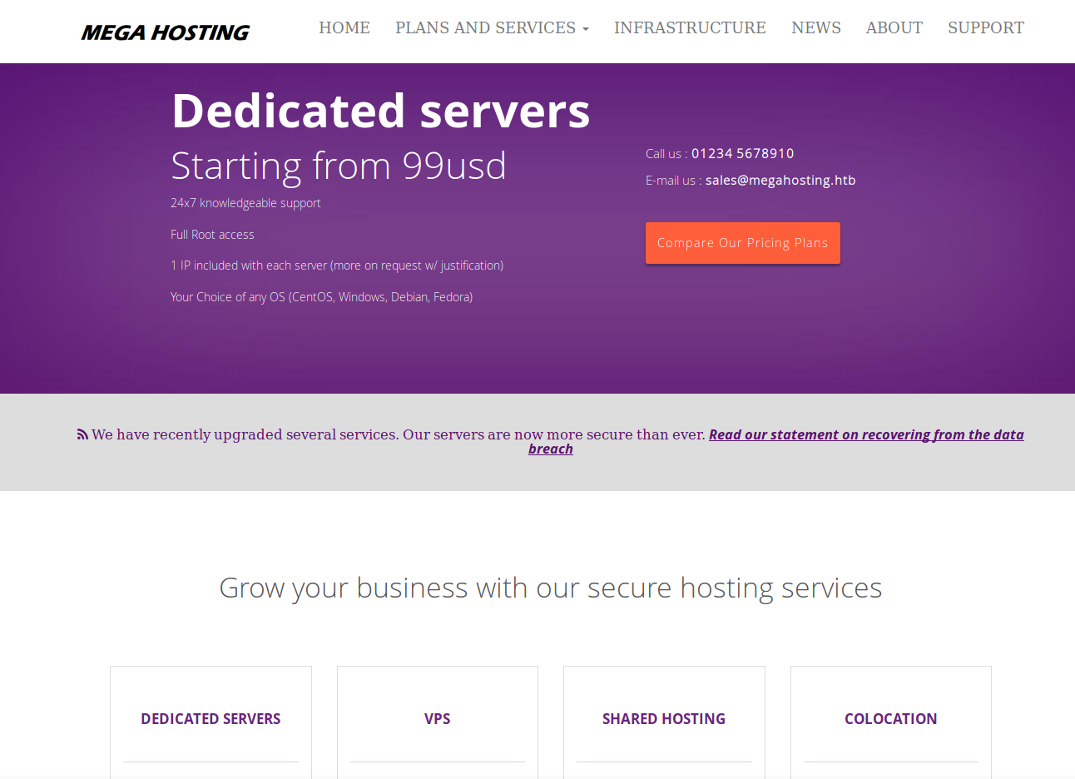Image resolution: width=1075 pixels, height=779 pixels.
Task: Click the RSS feed icon
Action: coord(82,434)
